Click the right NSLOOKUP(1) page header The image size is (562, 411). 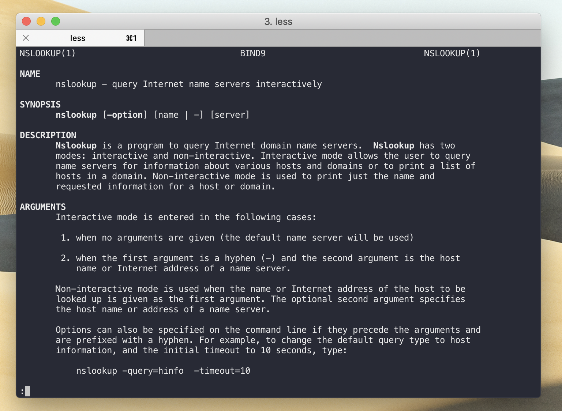[452, 53]
